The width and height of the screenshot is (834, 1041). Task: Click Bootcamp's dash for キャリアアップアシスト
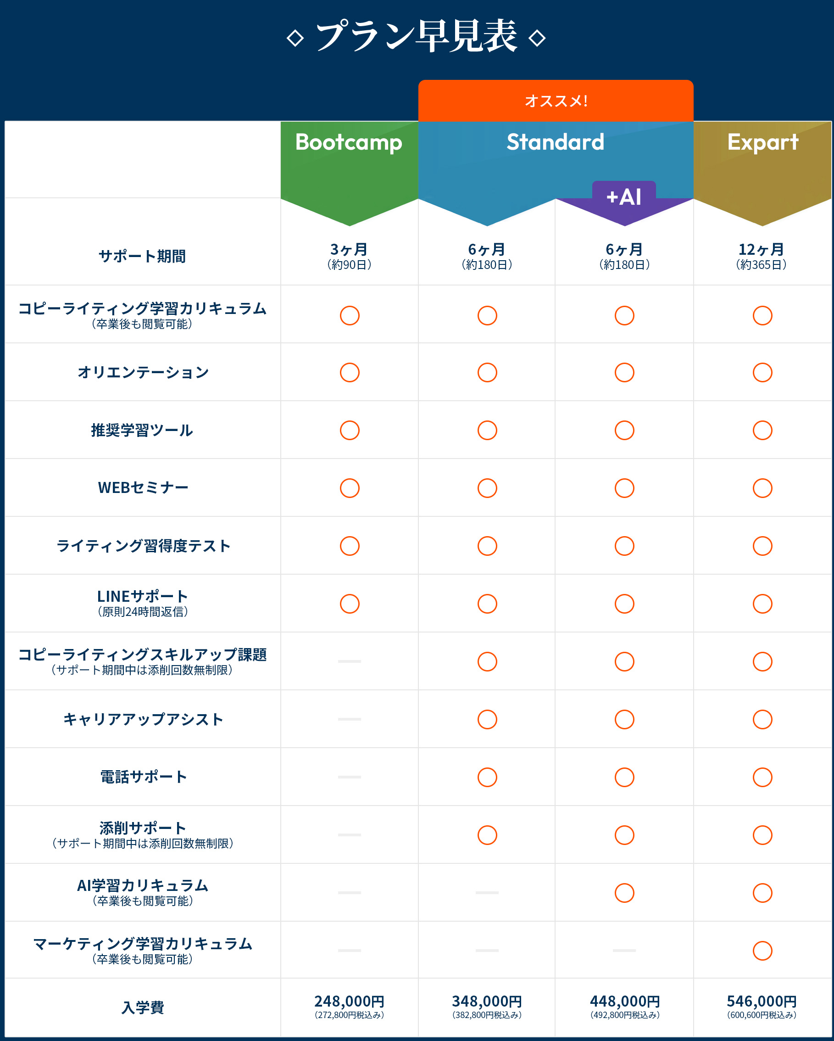[x=350, y=719]
